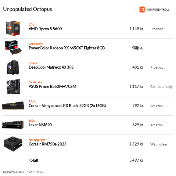Click the Komponentkoll chip logo icon
The image size is (176, 176).
point(142,9)
